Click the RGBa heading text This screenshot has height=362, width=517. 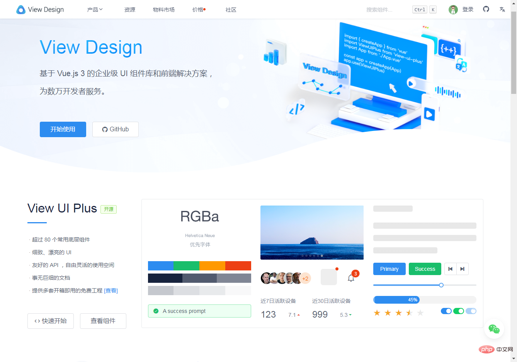200,216
